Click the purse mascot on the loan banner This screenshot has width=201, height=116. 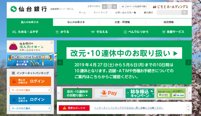13,46
